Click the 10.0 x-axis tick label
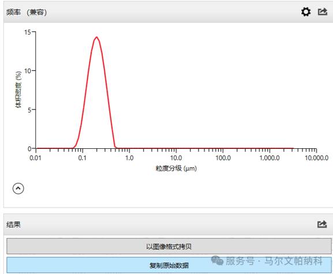 point(176,158)
